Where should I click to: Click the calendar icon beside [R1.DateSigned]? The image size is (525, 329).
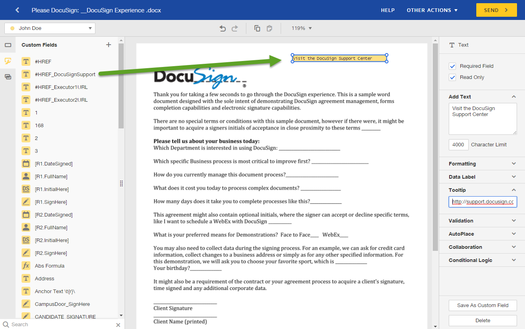pyautogui.click(x=26, y=164)
